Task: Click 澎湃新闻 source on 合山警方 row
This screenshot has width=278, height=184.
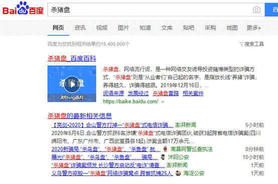Action: (x=186, y=125)
